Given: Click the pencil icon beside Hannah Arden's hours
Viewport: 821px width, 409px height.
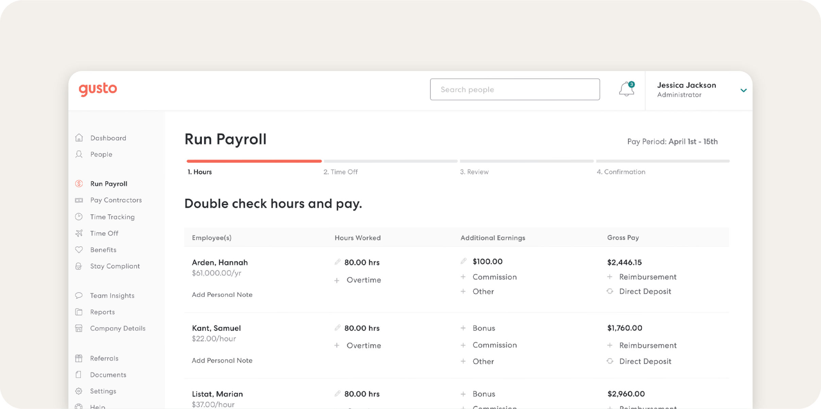Looking at the screenshot, I should pos(337,262).
